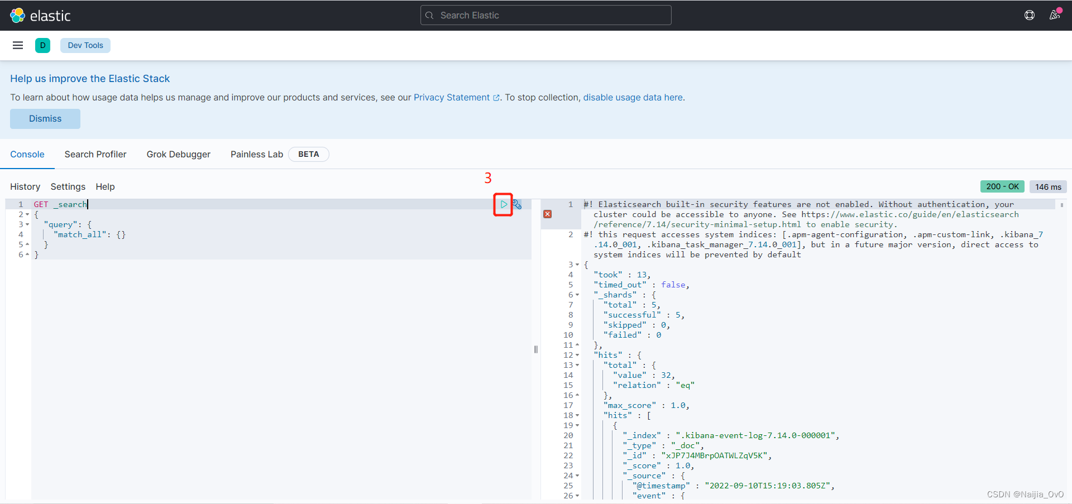
Task: Click fold arrow at editor line 5
Action: point(27,244)
